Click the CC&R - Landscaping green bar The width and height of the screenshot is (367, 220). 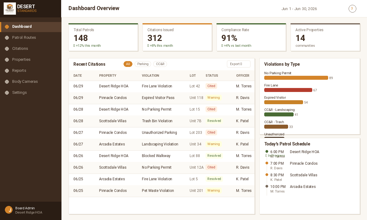tap(279, 115)
